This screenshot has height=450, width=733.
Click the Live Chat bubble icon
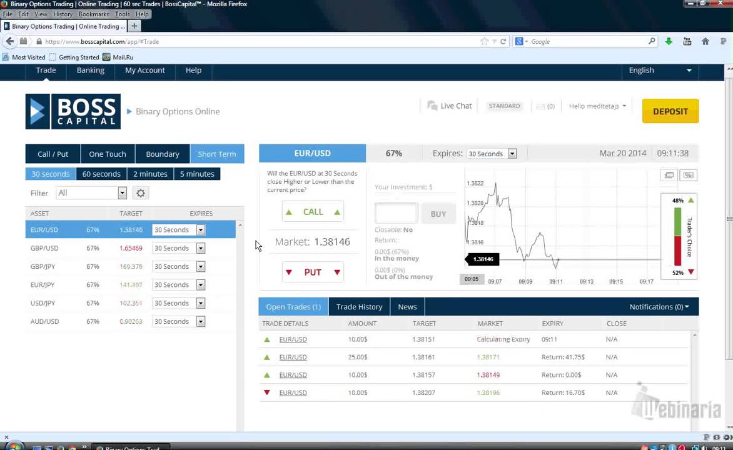(x=432, y=106)
